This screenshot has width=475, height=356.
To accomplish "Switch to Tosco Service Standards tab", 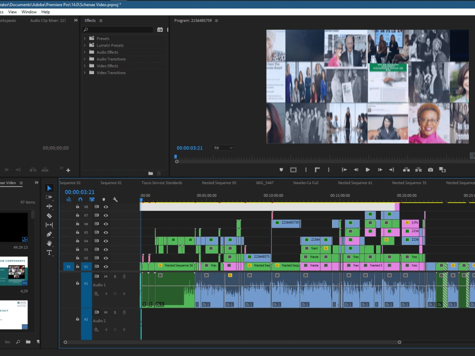I will coord(162,183).
